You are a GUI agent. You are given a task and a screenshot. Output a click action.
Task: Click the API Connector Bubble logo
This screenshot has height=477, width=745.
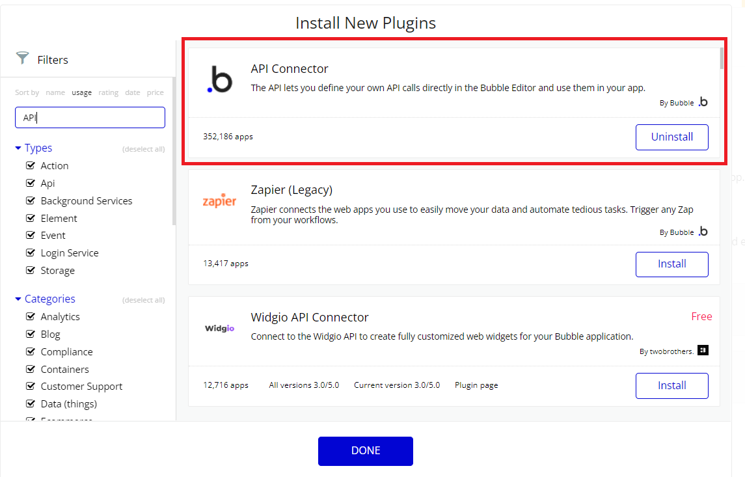pos(219,80)
